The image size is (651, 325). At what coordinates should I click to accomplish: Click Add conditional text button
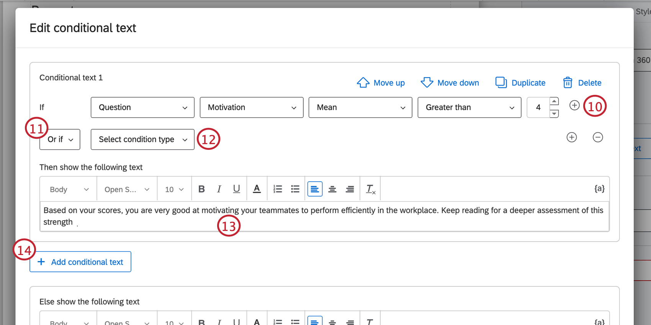[80, 262]
